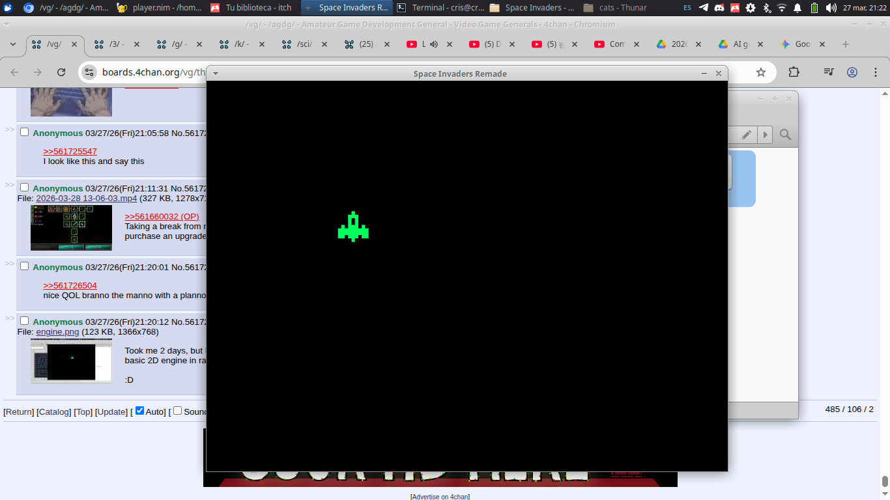Open the Chromium profile avatar icon
This screenshot has height=500, width=890.
pos(852,72)
